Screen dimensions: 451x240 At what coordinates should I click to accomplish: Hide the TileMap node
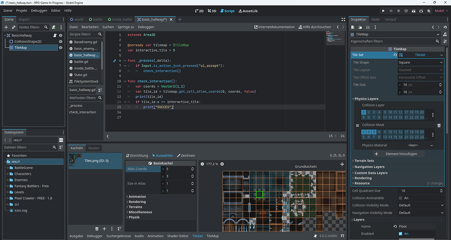(x=61, y=48)
